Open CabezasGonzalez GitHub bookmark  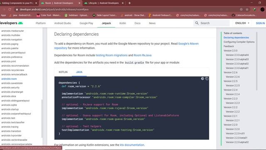(244, 15)
